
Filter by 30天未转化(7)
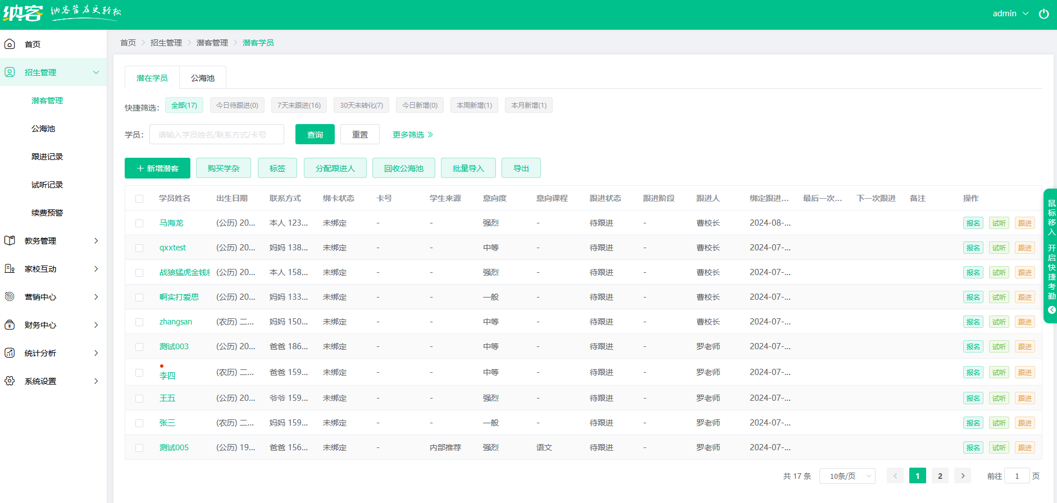click(362, 105)
